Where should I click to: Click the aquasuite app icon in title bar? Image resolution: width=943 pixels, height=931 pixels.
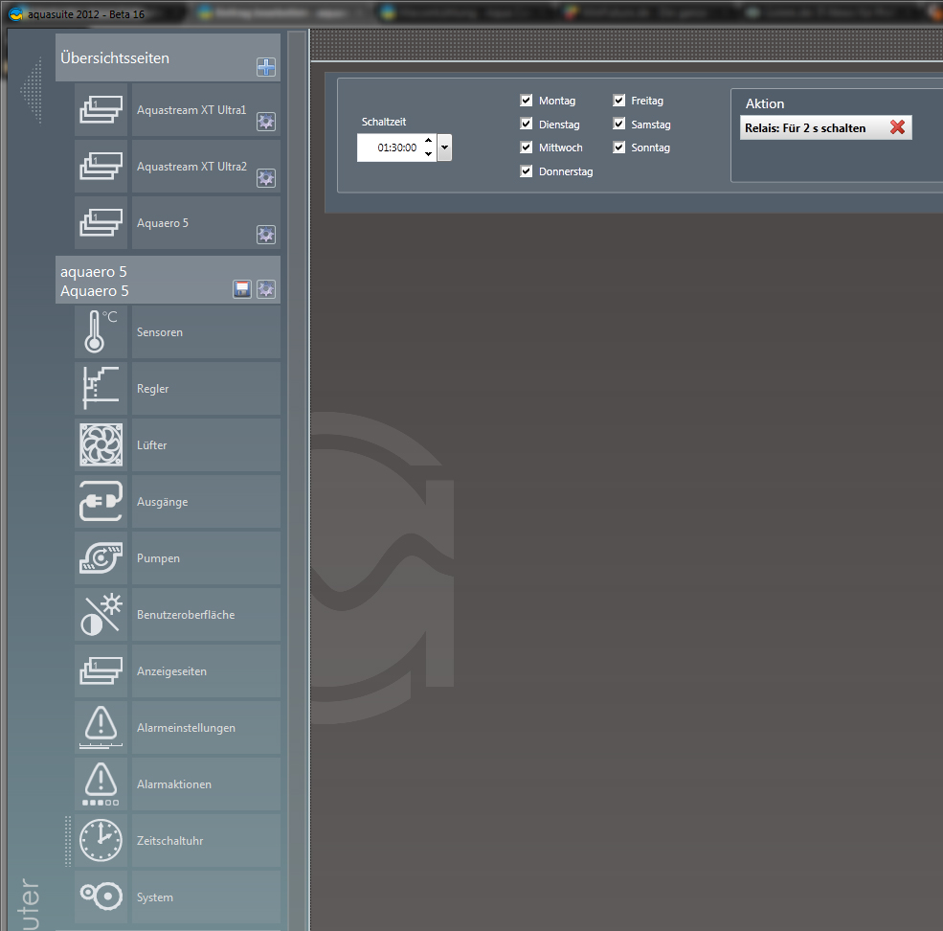click(16, 13)
